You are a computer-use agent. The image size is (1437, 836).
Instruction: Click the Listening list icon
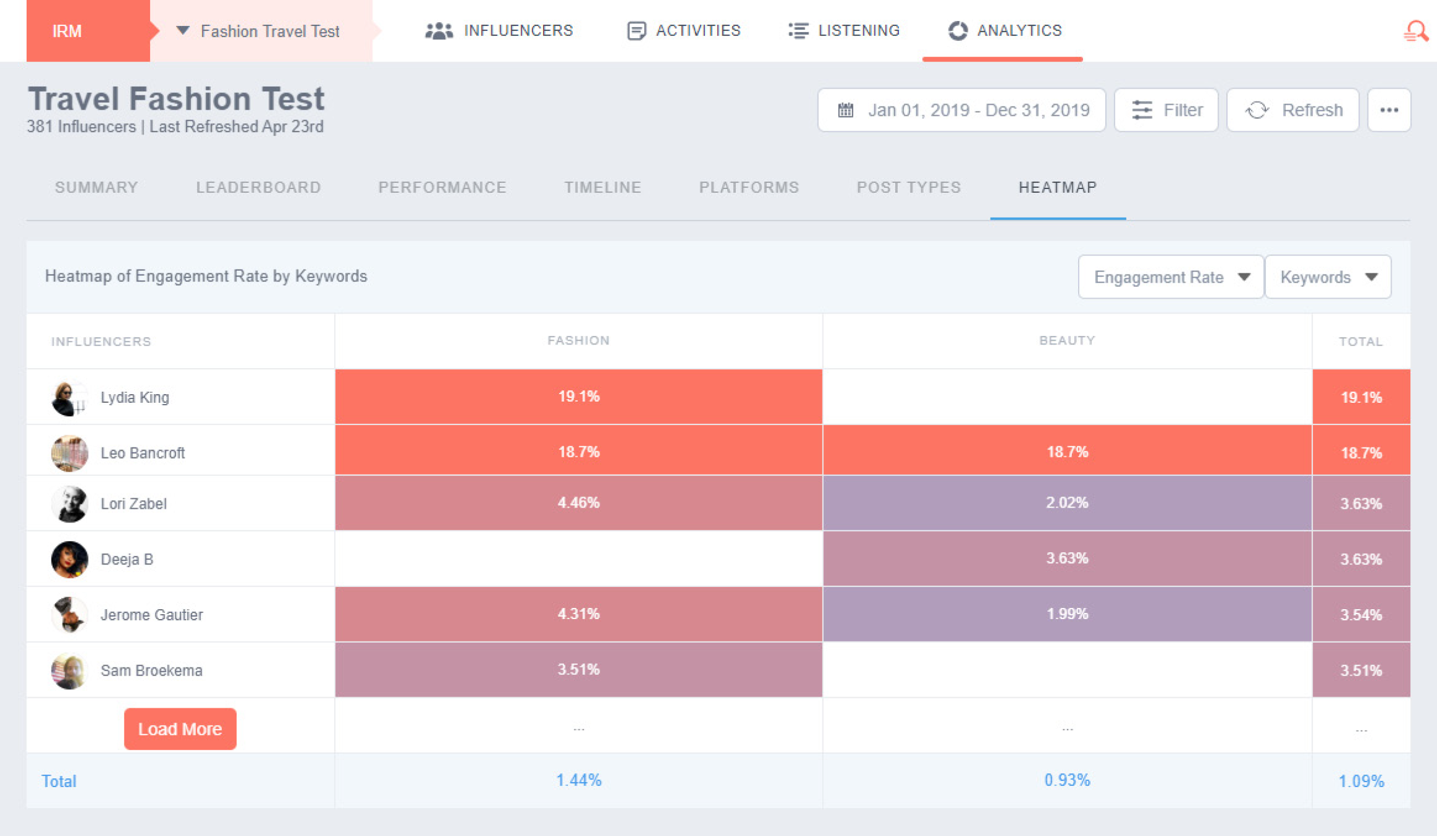pyautogui.click(x=798, y=31)
